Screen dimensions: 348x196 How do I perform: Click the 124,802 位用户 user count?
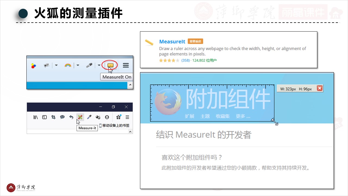[x=204, y=60]
